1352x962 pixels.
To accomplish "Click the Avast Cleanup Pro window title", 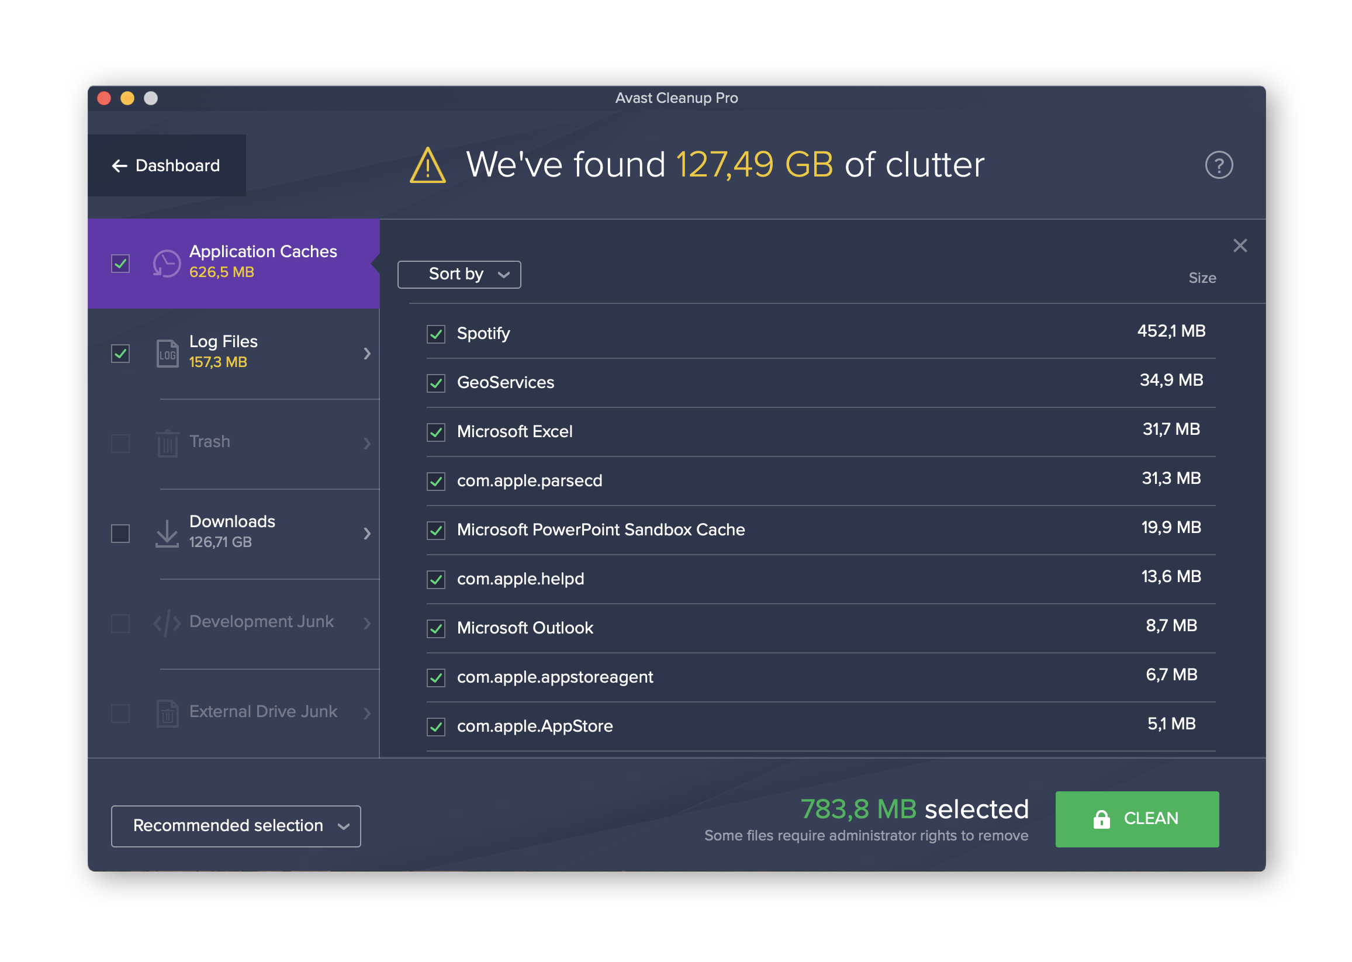I will (676, 98).
